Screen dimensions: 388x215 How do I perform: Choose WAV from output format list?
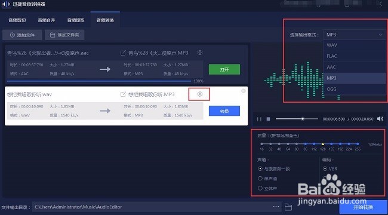355,45
